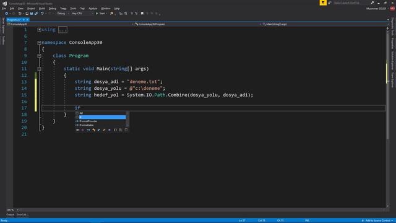Click the yellow notifications flag icon

323,2
